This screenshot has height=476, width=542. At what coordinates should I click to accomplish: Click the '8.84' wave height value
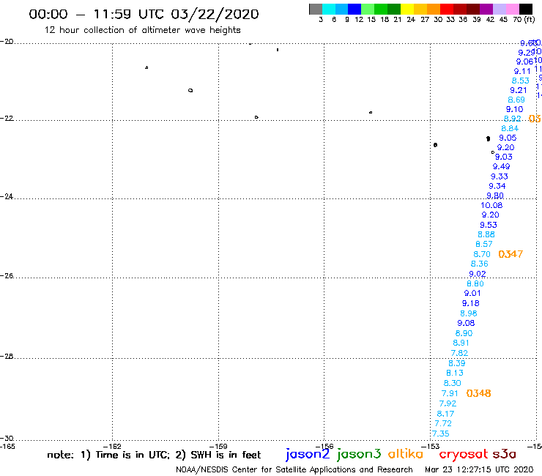point(510,129)
